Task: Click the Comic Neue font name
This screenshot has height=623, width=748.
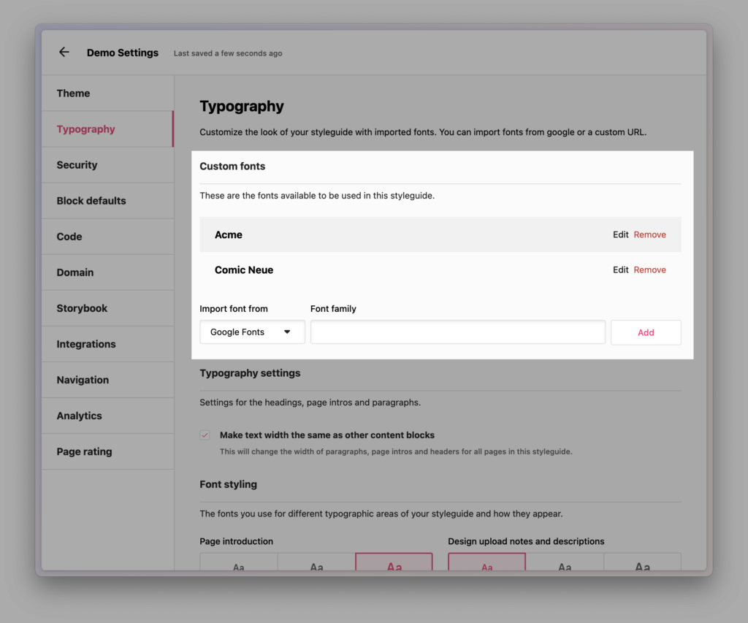Action: tap(244, 270)
